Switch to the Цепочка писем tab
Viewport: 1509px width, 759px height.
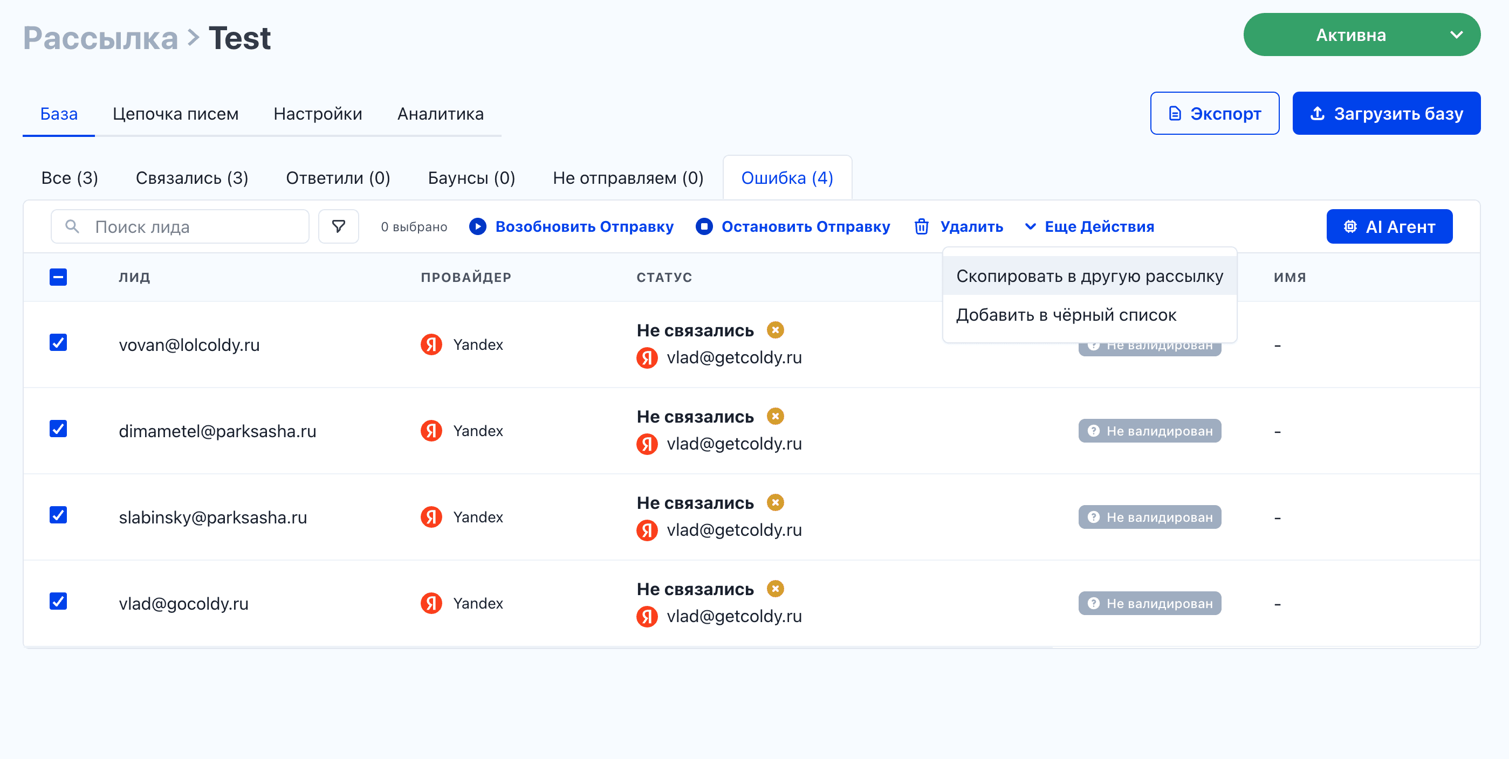[x=175, y=114]
